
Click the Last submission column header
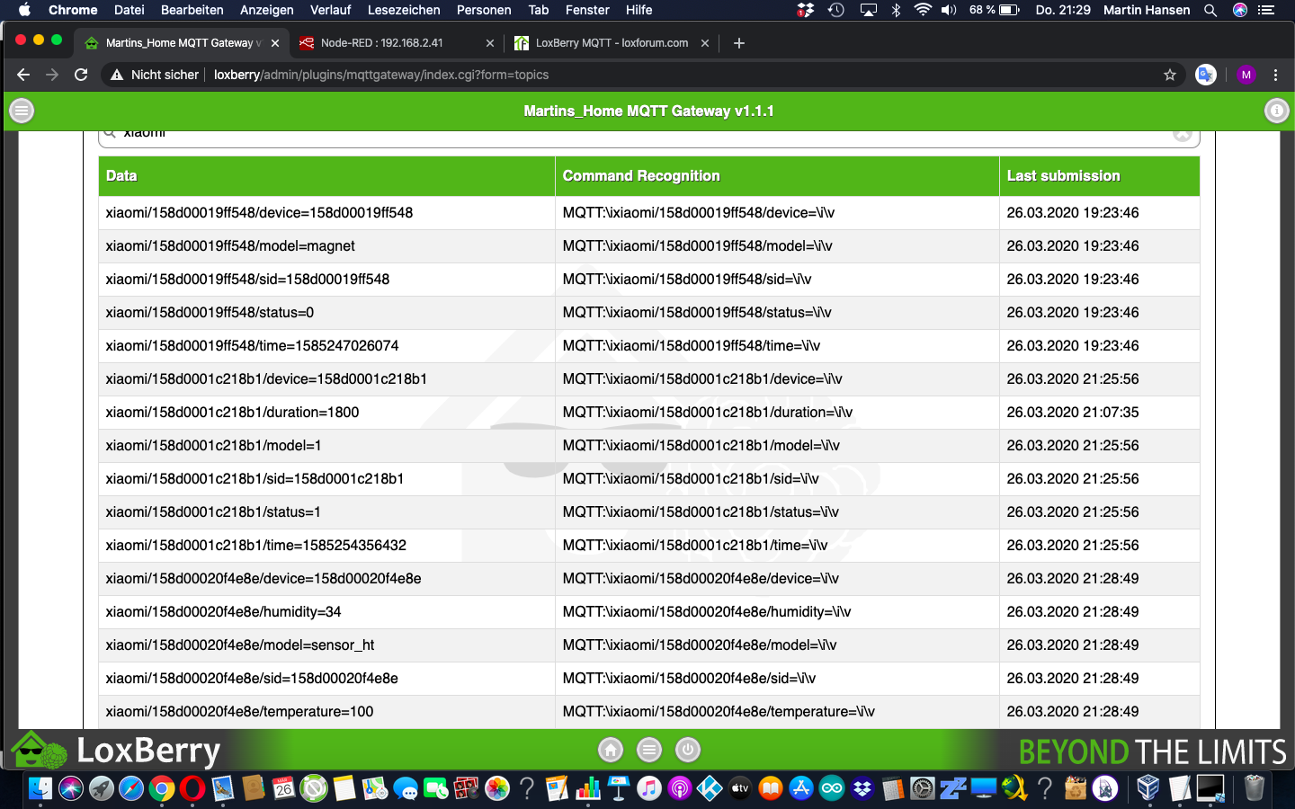pos(1063,176)
